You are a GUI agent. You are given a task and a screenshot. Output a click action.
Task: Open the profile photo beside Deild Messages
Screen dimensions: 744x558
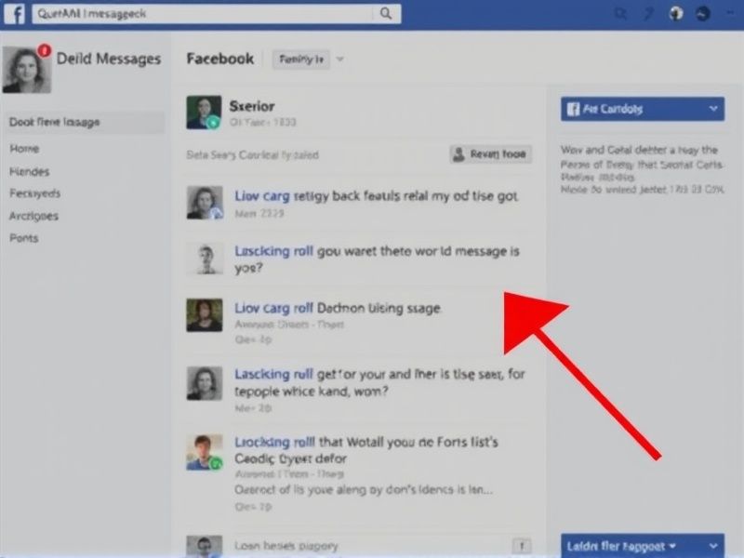pyautogui.click(x=27, y=70)
